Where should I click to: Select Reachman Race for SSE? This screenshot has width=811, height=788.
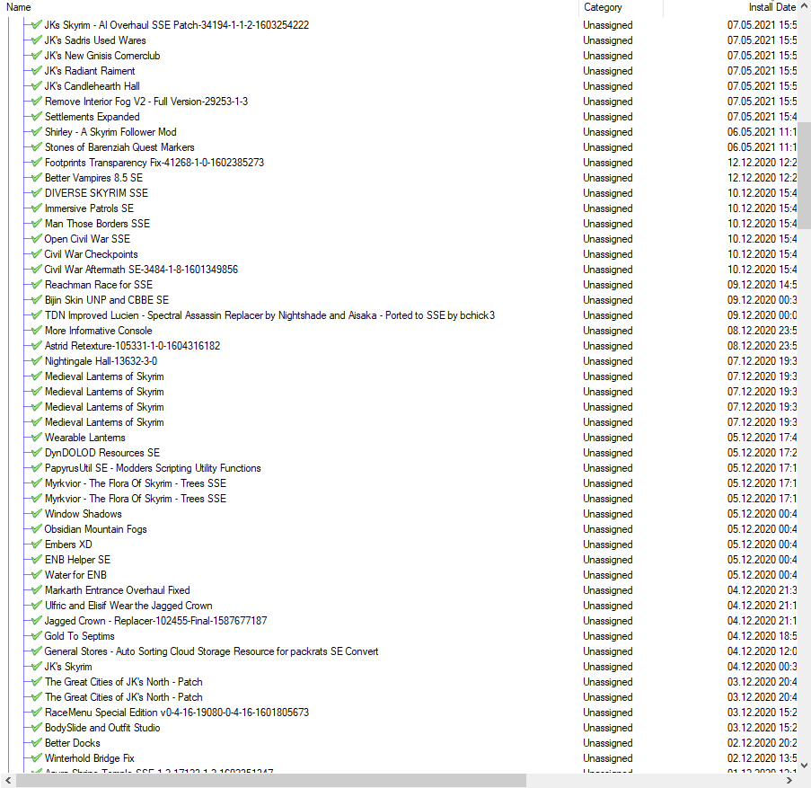99,285
